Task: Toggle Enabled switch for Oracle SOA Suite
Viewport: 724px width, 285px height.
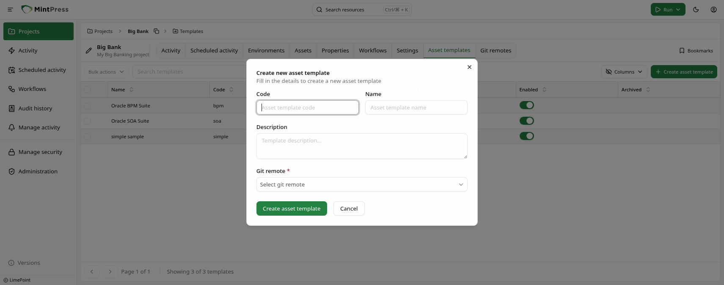Action: (526, 121)
